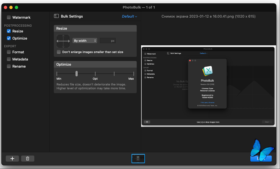Enable the Metadata checkbox
This screenshot has height=169, width=280.
[x=9, y=59]
